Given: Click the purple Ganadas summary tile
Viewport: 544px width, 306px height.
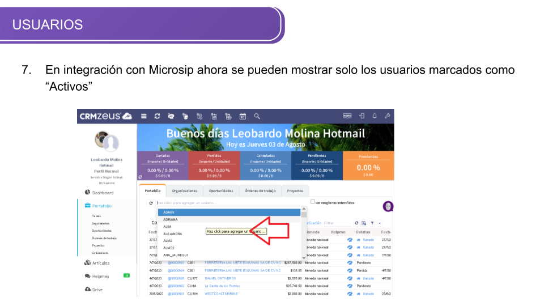Looking at the screenshot, I should [x=163, y=165].
